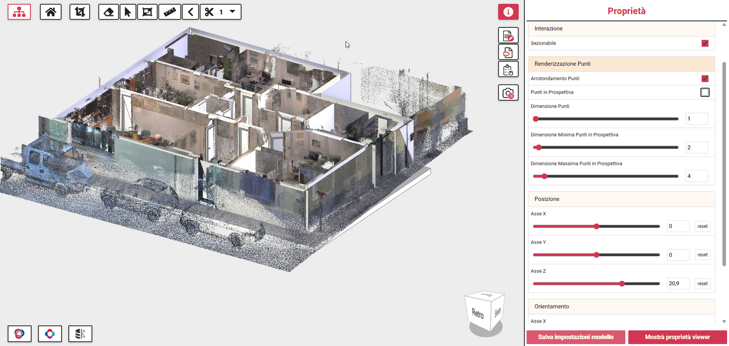Select the crop tool
This screenshot has width=729, height=346.
click(x=80, y=11)
